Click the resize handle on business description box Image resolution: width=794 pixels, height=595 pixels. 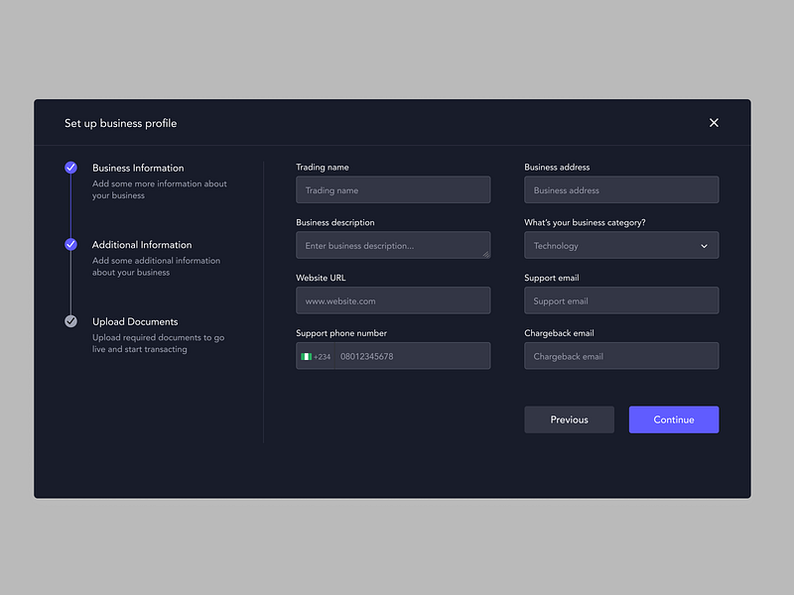point(486,256)
